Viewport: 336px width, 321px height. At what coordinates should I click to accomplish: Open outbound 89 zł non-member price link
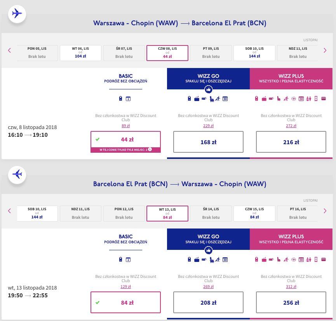tap(125, 126)
